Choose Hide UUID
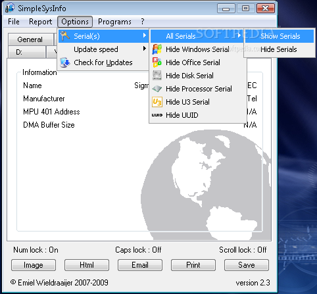This screenshot has width=317, height=294. click(197, 115)
